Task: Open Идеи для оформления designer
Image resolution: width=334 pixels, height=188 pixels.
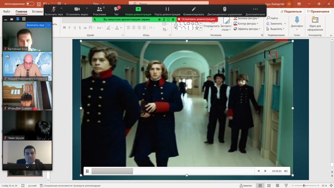Action: click(x=315, y=24)
